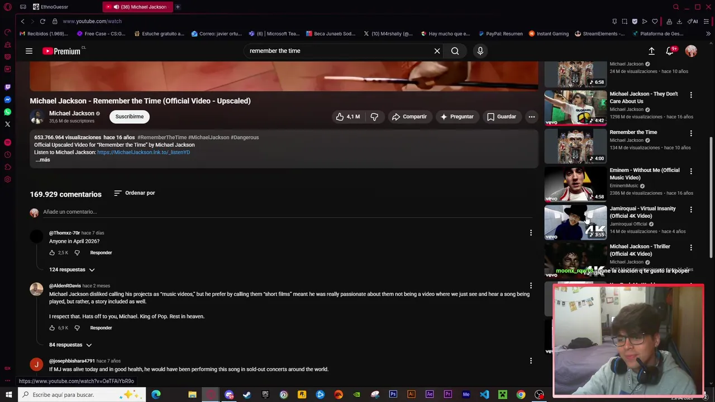715x402 pixels.
Task: Like the 'Anyone in April 2026?' comment
Action: (x=52, y=253)
